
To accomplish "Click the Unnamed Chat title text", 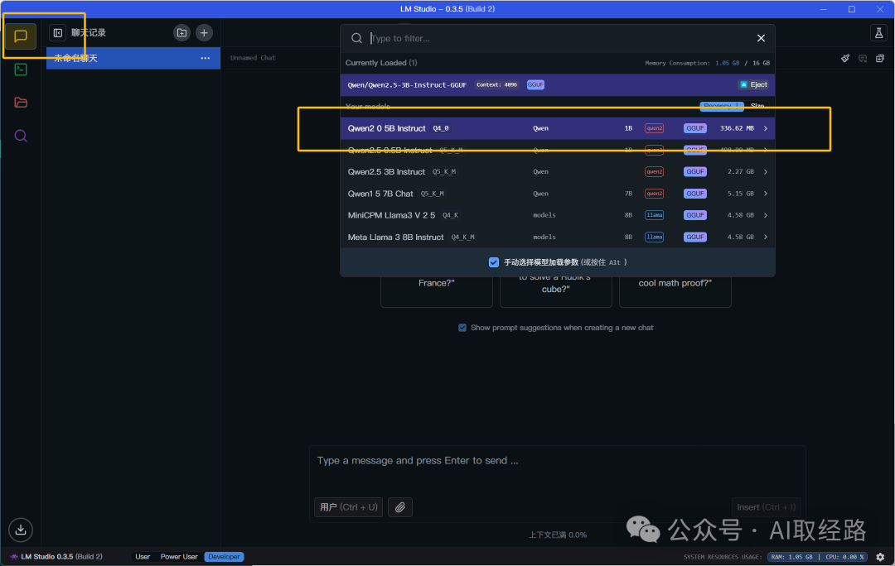I will [253, 58].
